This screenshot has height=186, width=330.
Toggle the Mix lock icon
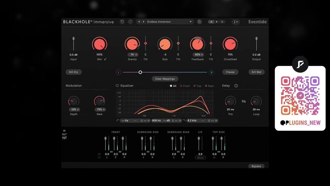pyautogui.click(x=105, y=59)
